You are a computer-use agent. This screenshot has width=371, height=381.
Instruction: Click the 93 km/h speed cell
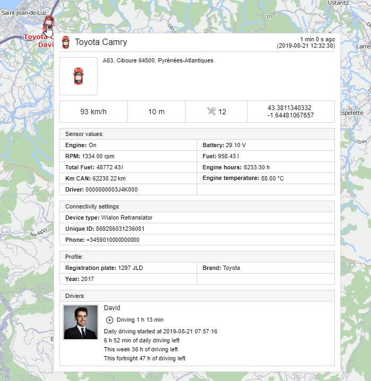pos(93,112)
